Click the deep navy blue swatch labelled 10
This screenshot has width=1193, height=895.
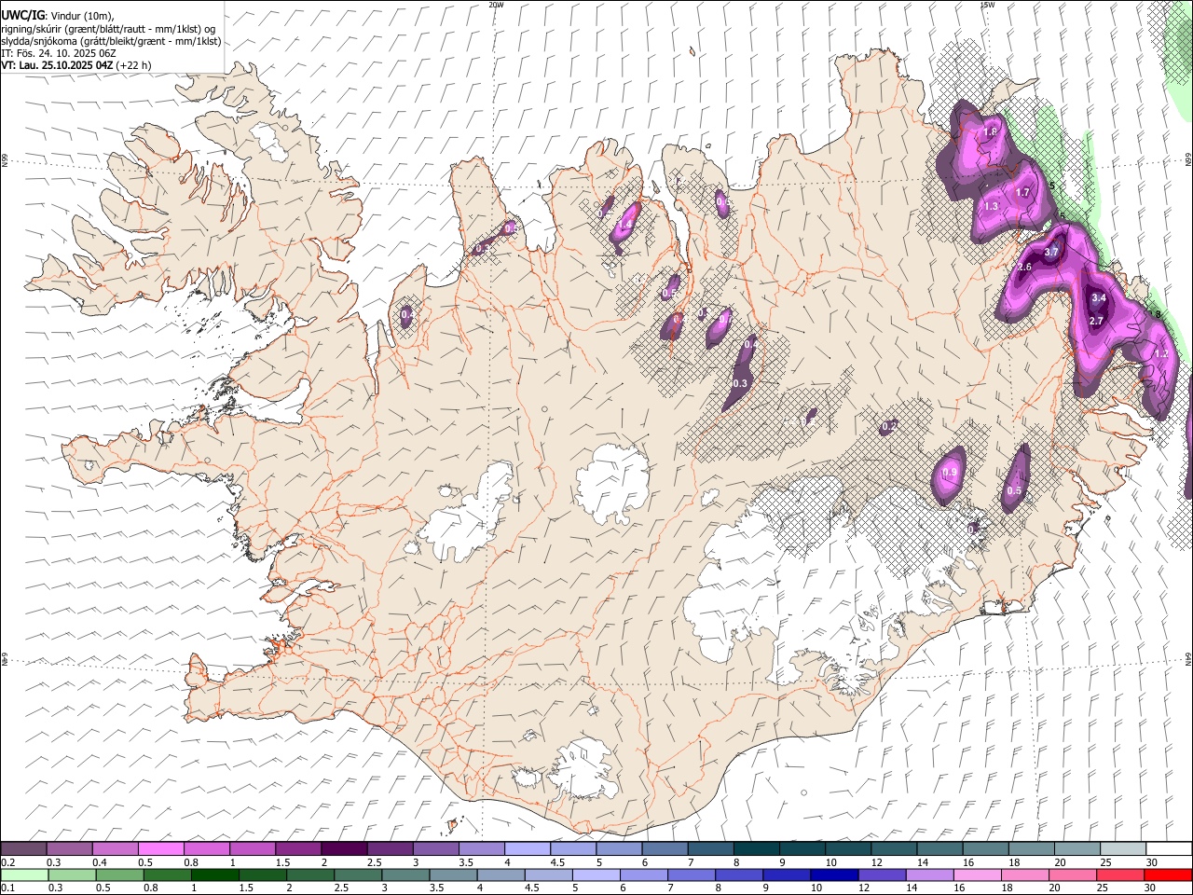coord(834,874)
